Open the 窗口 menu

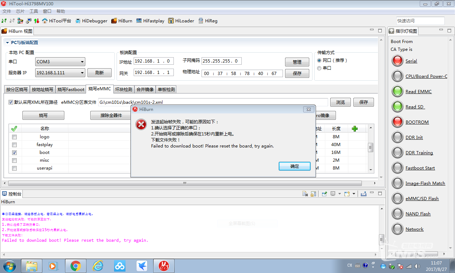point(47,11)
